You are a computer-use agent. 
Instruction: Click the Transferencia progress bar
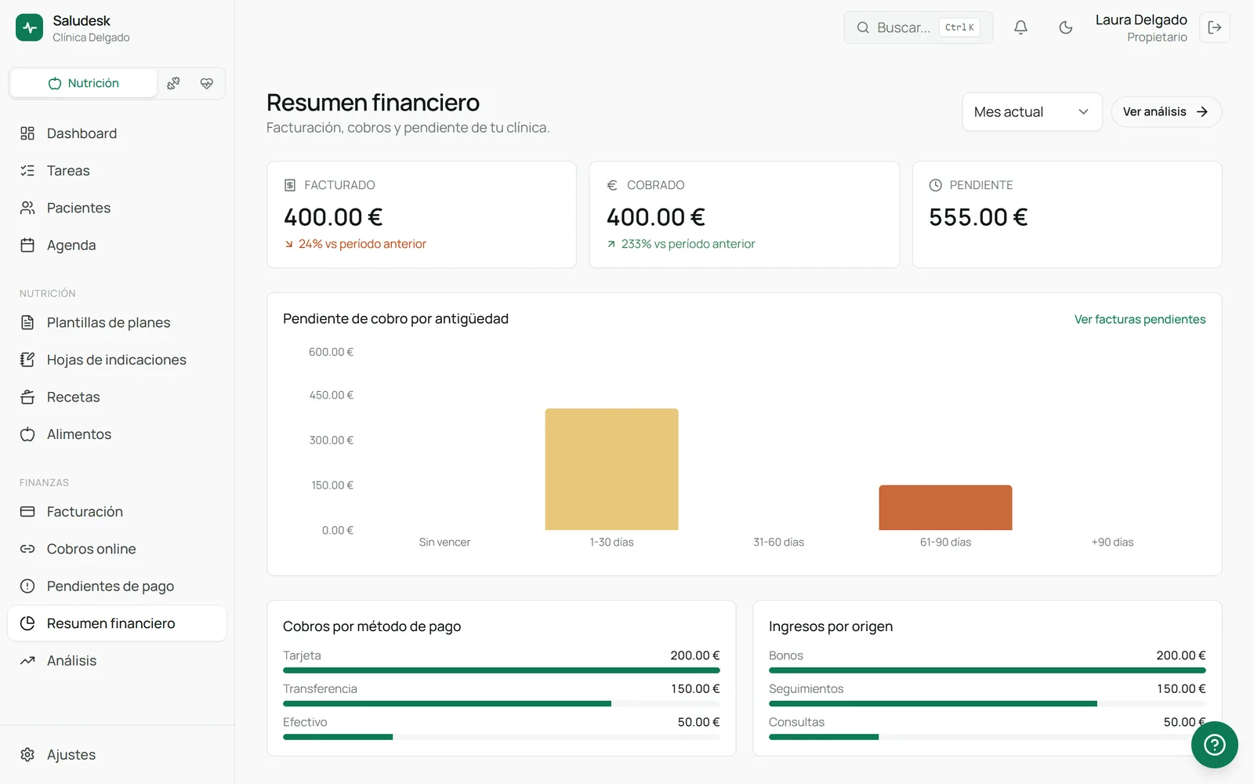502,703
